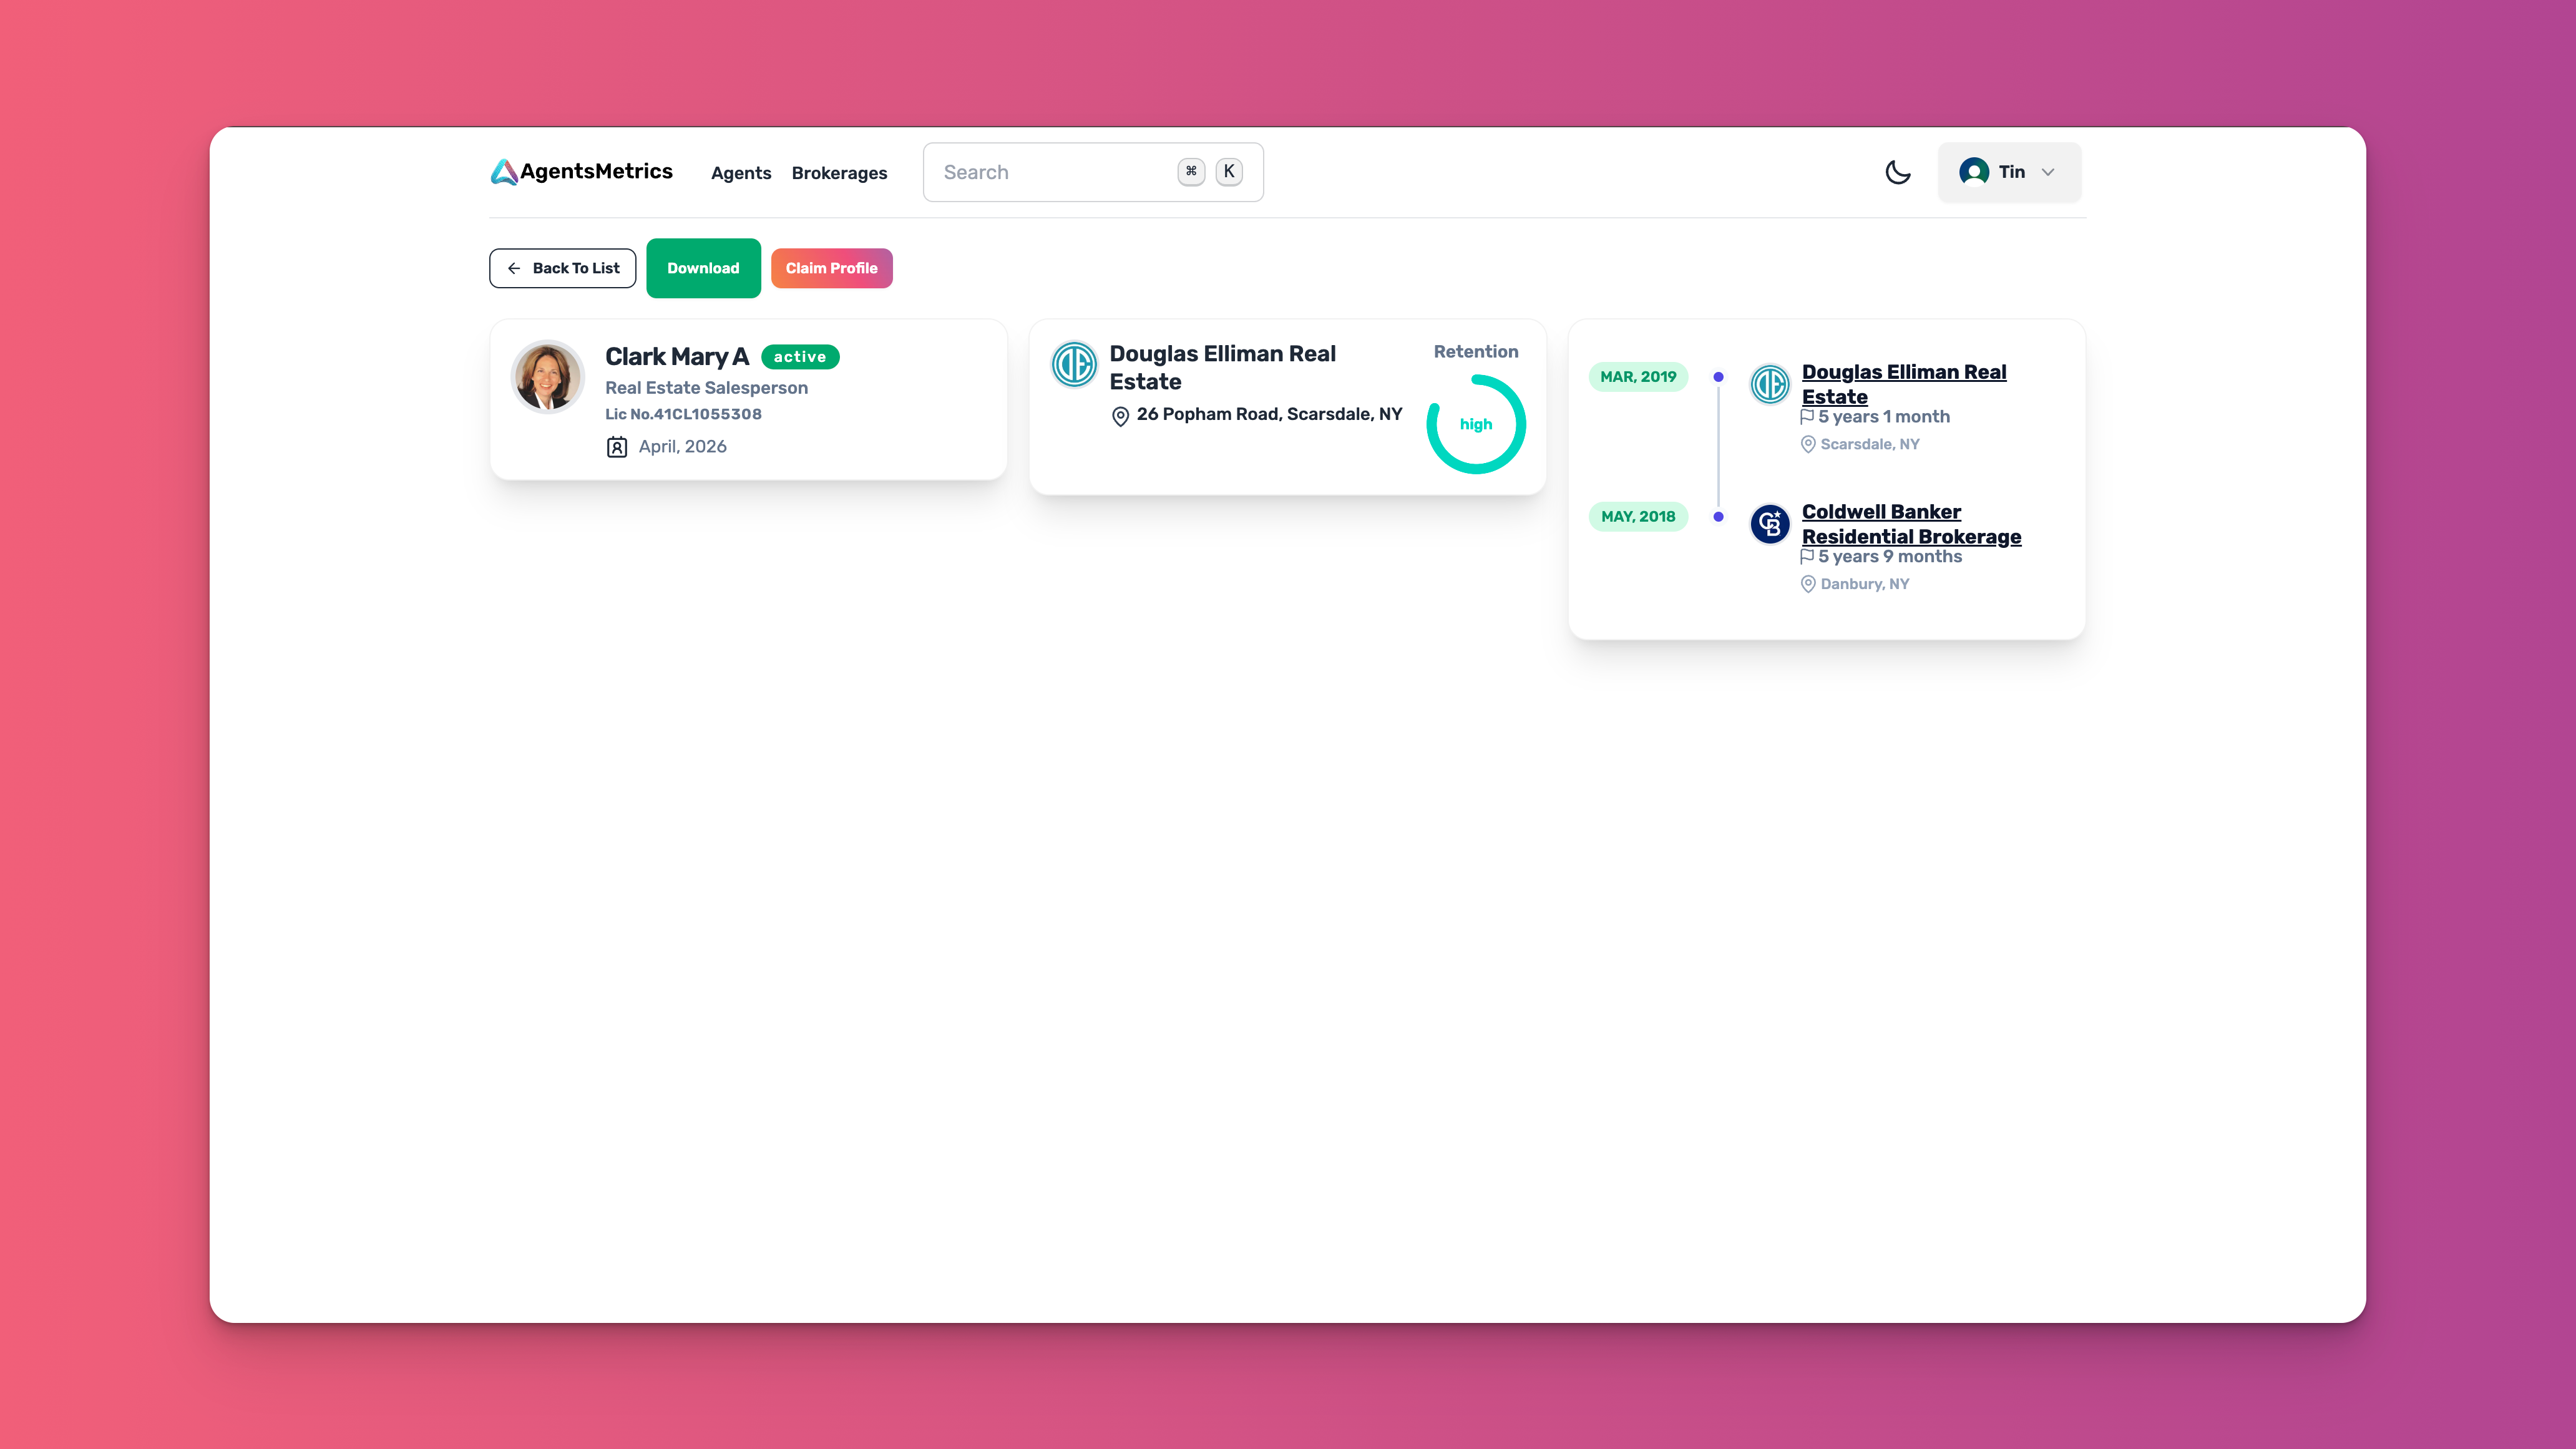Click the command key shortcut badge
Screen dimensions: 2576x1449
[x=1191, y=172]
